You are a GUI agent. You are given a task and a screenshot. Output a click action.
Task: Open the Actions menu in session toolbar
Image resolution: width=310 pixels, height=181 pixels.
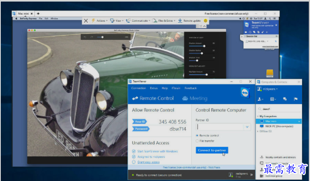[99, 21]
